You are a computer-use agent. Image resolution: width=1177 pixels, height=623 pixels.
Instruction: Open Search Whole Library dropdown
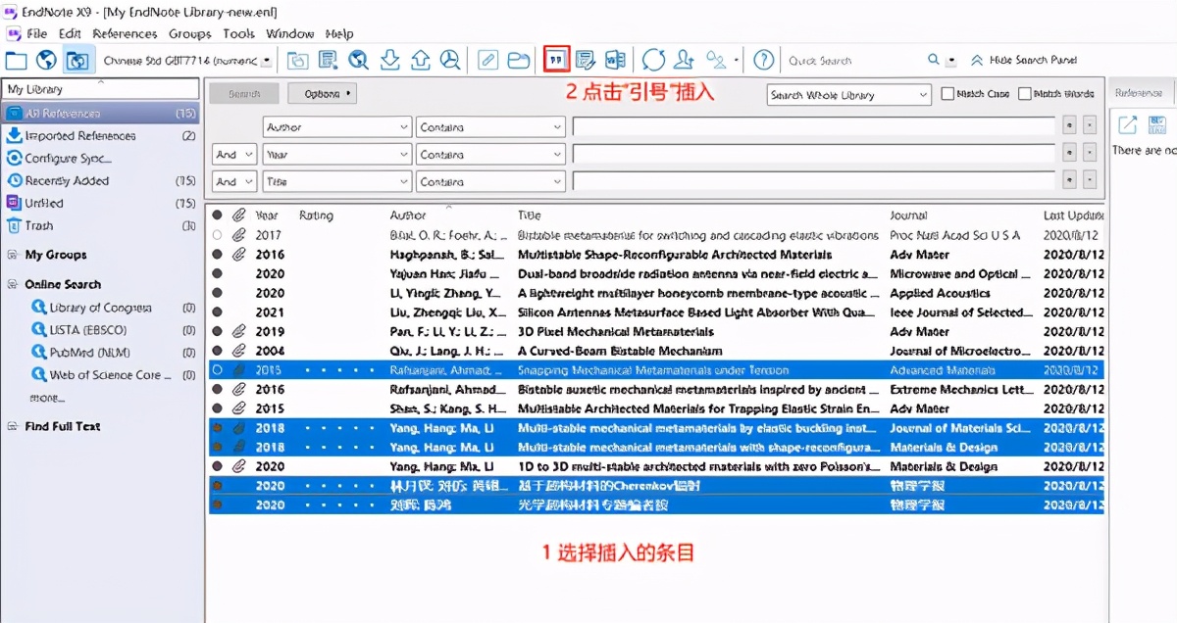(x=848, y=95)
